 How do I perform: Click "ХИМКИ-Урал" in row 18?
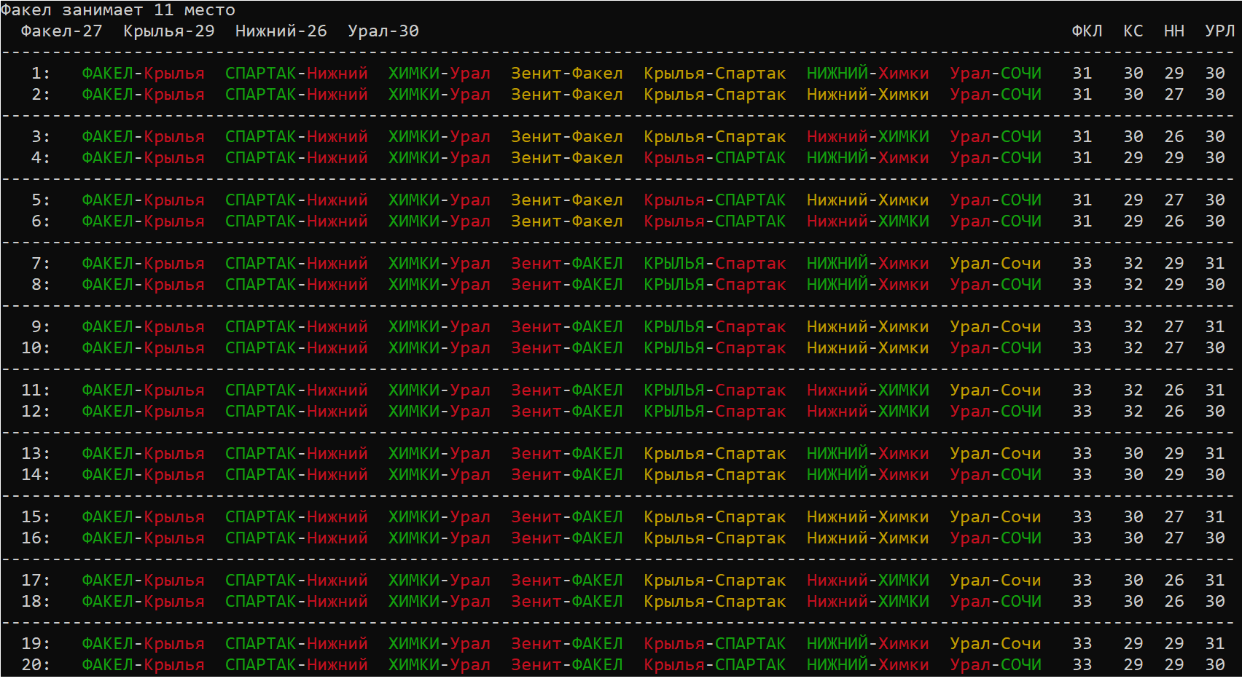[x=440, y=602]
